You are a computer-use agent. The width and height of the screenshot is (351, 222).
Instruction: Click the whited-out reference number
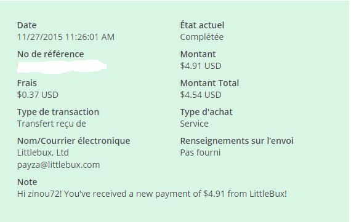click(62, 66)
